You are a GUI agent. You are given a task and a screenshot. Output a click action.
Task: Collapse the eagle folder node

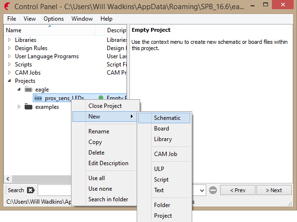click(x=19, y=89)
